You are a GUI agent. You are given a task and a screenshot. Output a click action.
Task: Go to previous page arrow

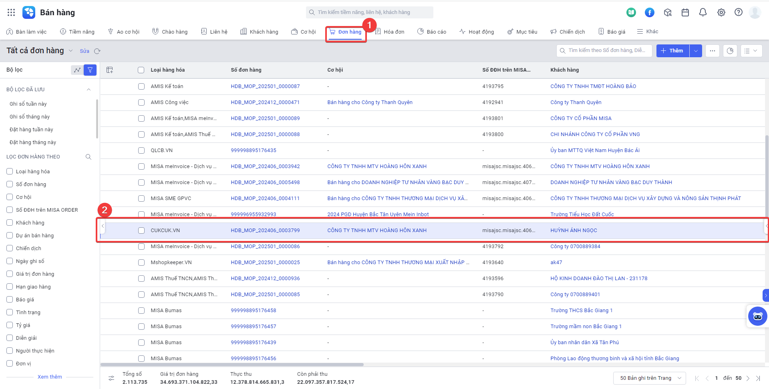coord(707,378)
